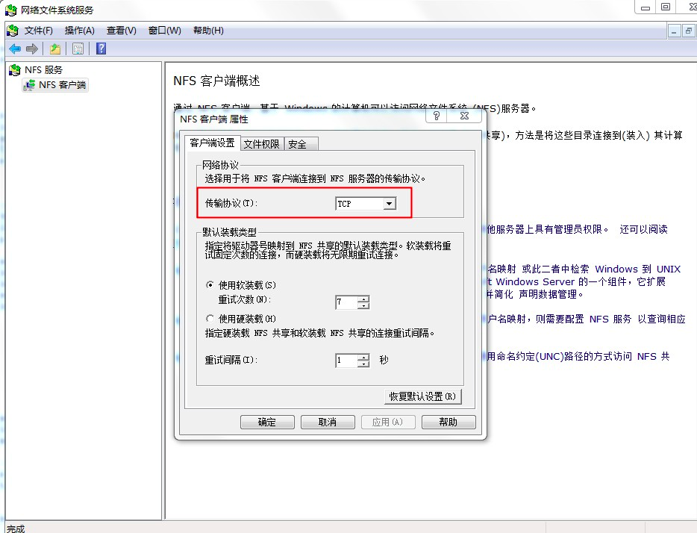The width and height of the screenshot is (697, 533).
Task: Switch to the 安全 tab
Action: coord(301,144)
